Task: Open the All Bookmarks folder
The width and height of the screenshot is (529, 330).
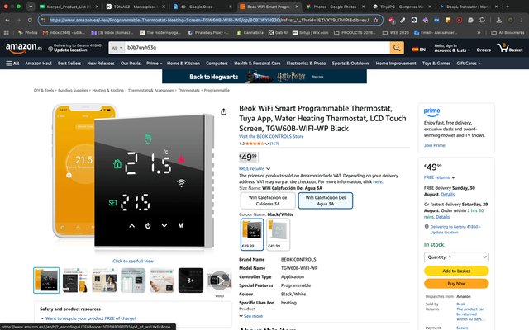Action: coord(508,33)
